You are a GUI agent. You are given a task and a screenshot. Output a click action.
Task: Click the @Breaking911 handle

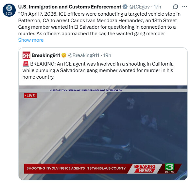[84, 55]
